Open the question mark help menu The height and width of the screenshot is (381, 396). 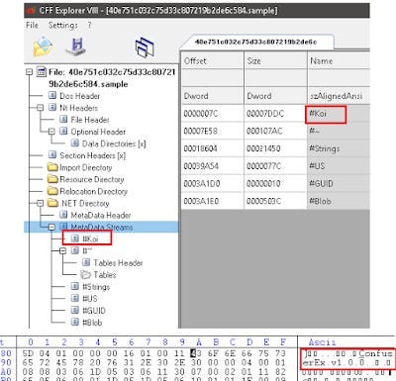point(89,25)
